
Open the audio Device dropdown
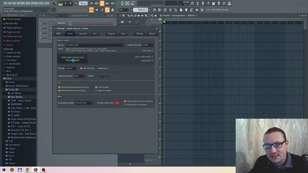(94, 45)
